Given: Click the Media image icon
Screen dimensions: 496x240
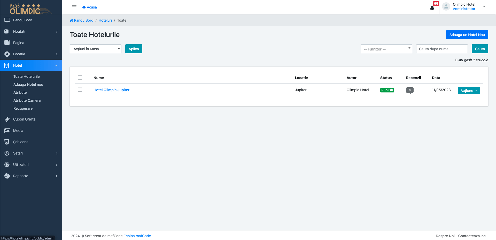Looking at the screenshot, I should 7,131.
